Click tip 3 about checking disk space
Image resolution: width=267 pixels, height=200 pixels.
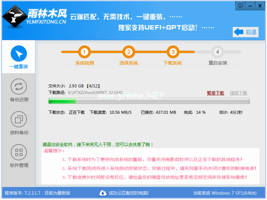coord(154,177)
